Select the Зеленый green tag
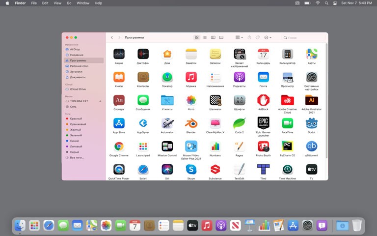 coord(83,135)
